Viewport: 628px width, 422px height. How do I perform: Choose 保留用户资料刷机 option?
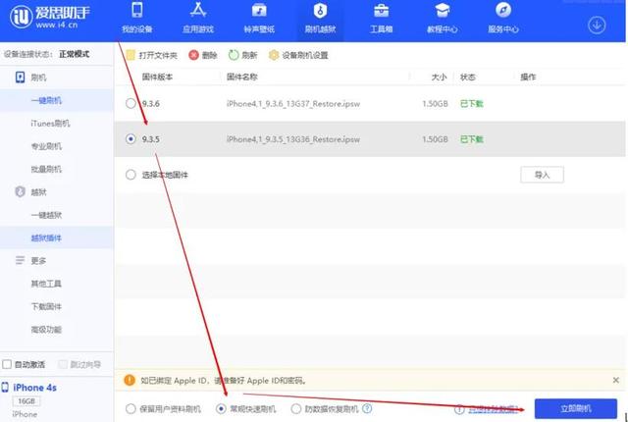tap(131, 409)
